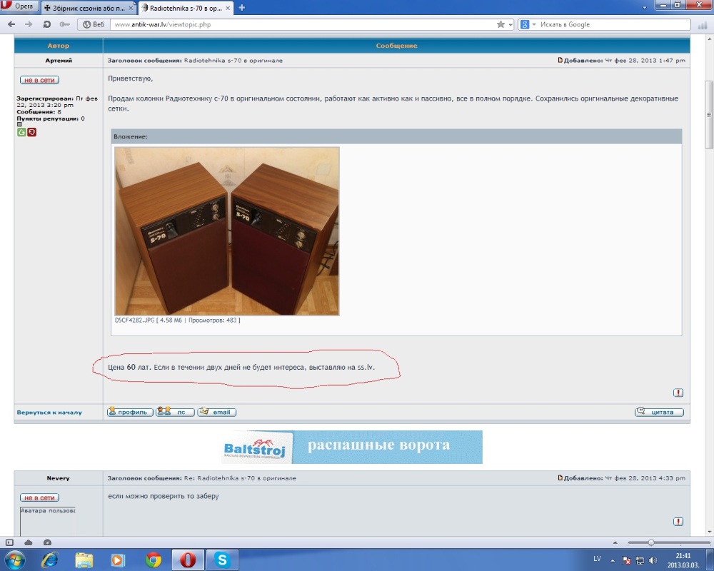Image resolution: width=714 pixels, height=571 pixels.
Task: Click author name Nevery
Action: click(58, 478)
